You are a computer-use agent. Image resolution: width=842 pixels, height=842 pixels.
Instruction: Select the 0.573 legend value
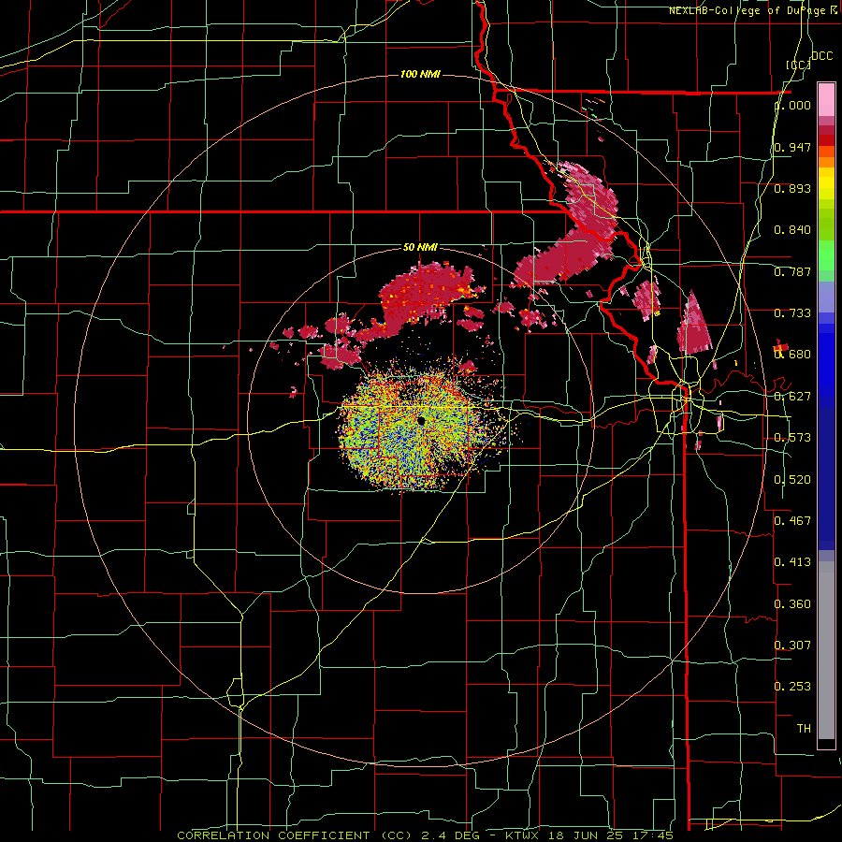[792, 438]
